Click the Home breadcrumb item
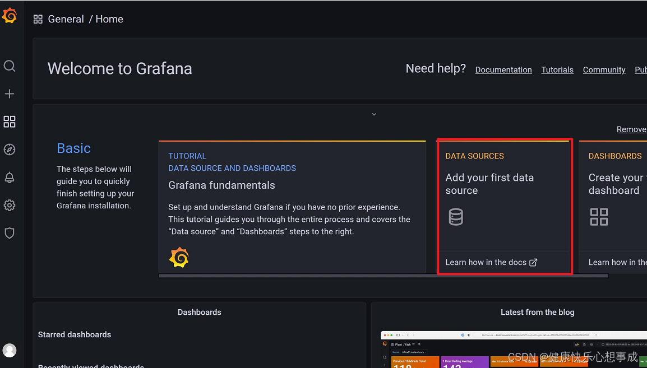 [109, 18]
